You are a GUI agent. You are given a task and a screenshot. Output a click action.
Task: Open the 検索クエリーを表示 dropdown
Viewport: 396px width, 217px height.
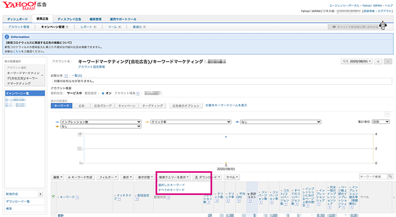[x=174, y=177]
